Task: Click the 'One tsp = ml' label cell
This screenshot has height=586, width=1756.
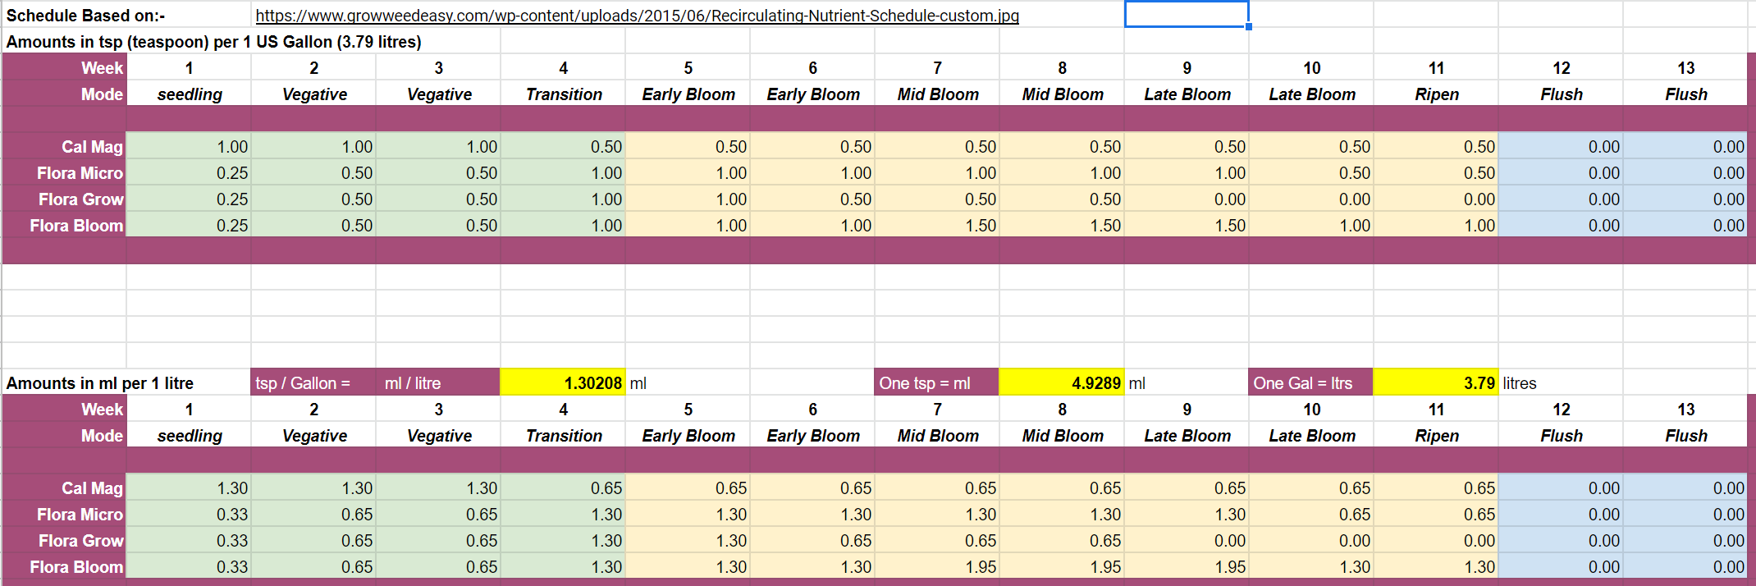Action: tap(936, 383)
